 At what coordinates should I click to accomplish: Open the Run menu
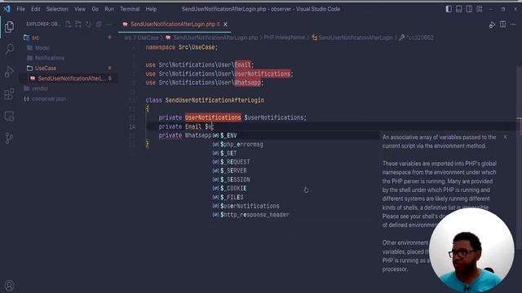[x=109, y=9]
